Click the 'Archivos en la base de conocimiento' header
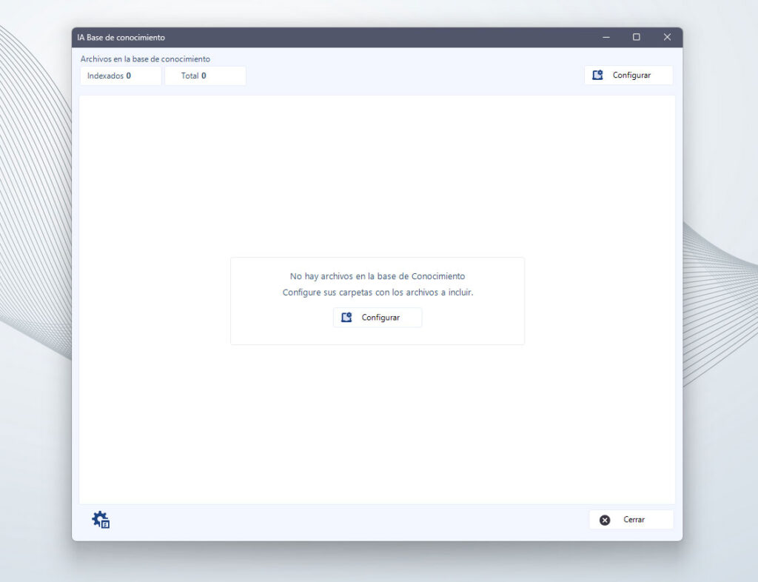This screenshot has width=758, height=582. pyautogui.click(x=144, y=58)
